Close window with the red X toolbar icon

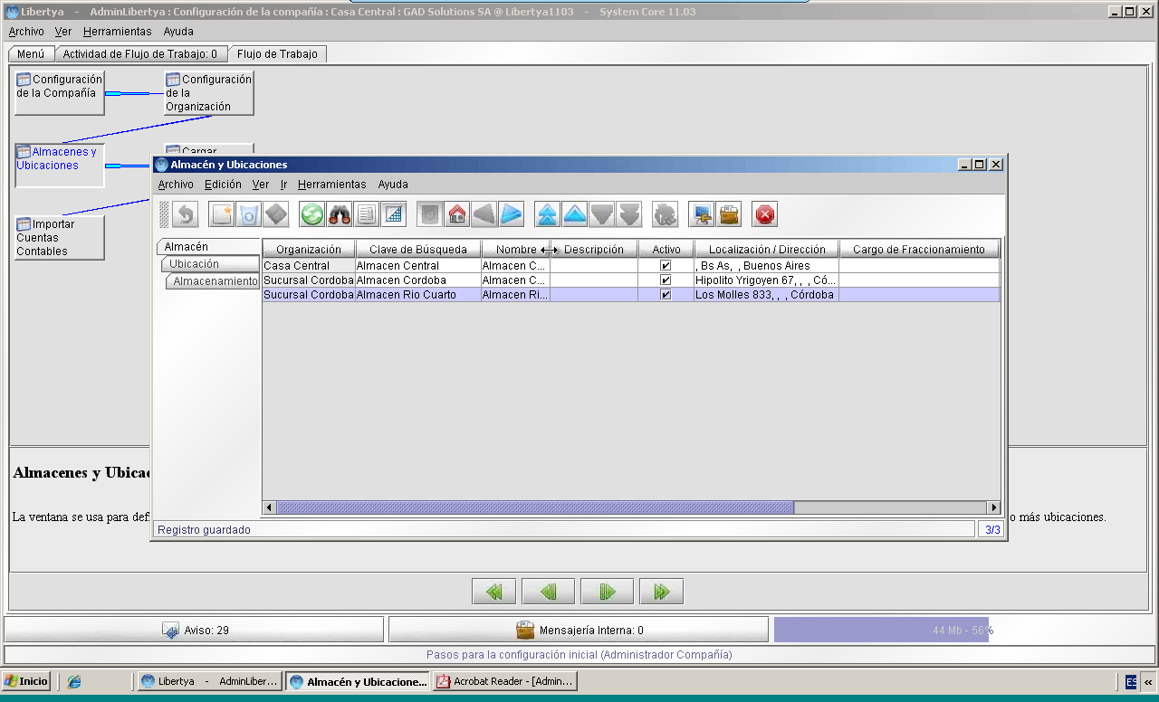[x=765, y=214]
